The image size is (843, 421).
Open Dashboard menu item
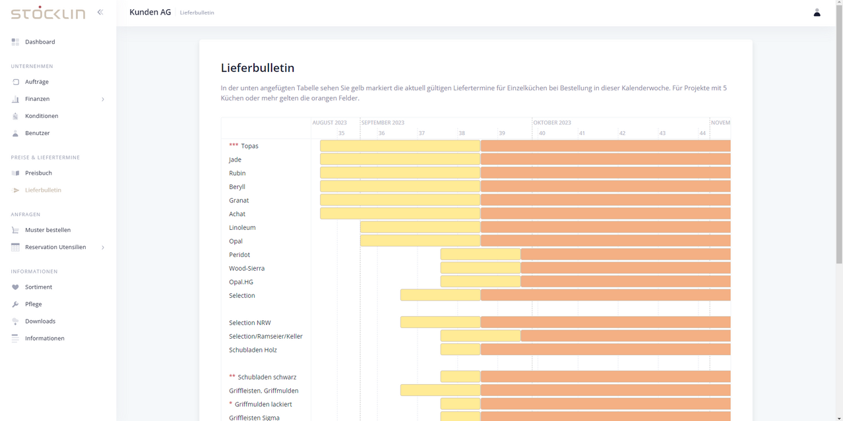point(40,42)
